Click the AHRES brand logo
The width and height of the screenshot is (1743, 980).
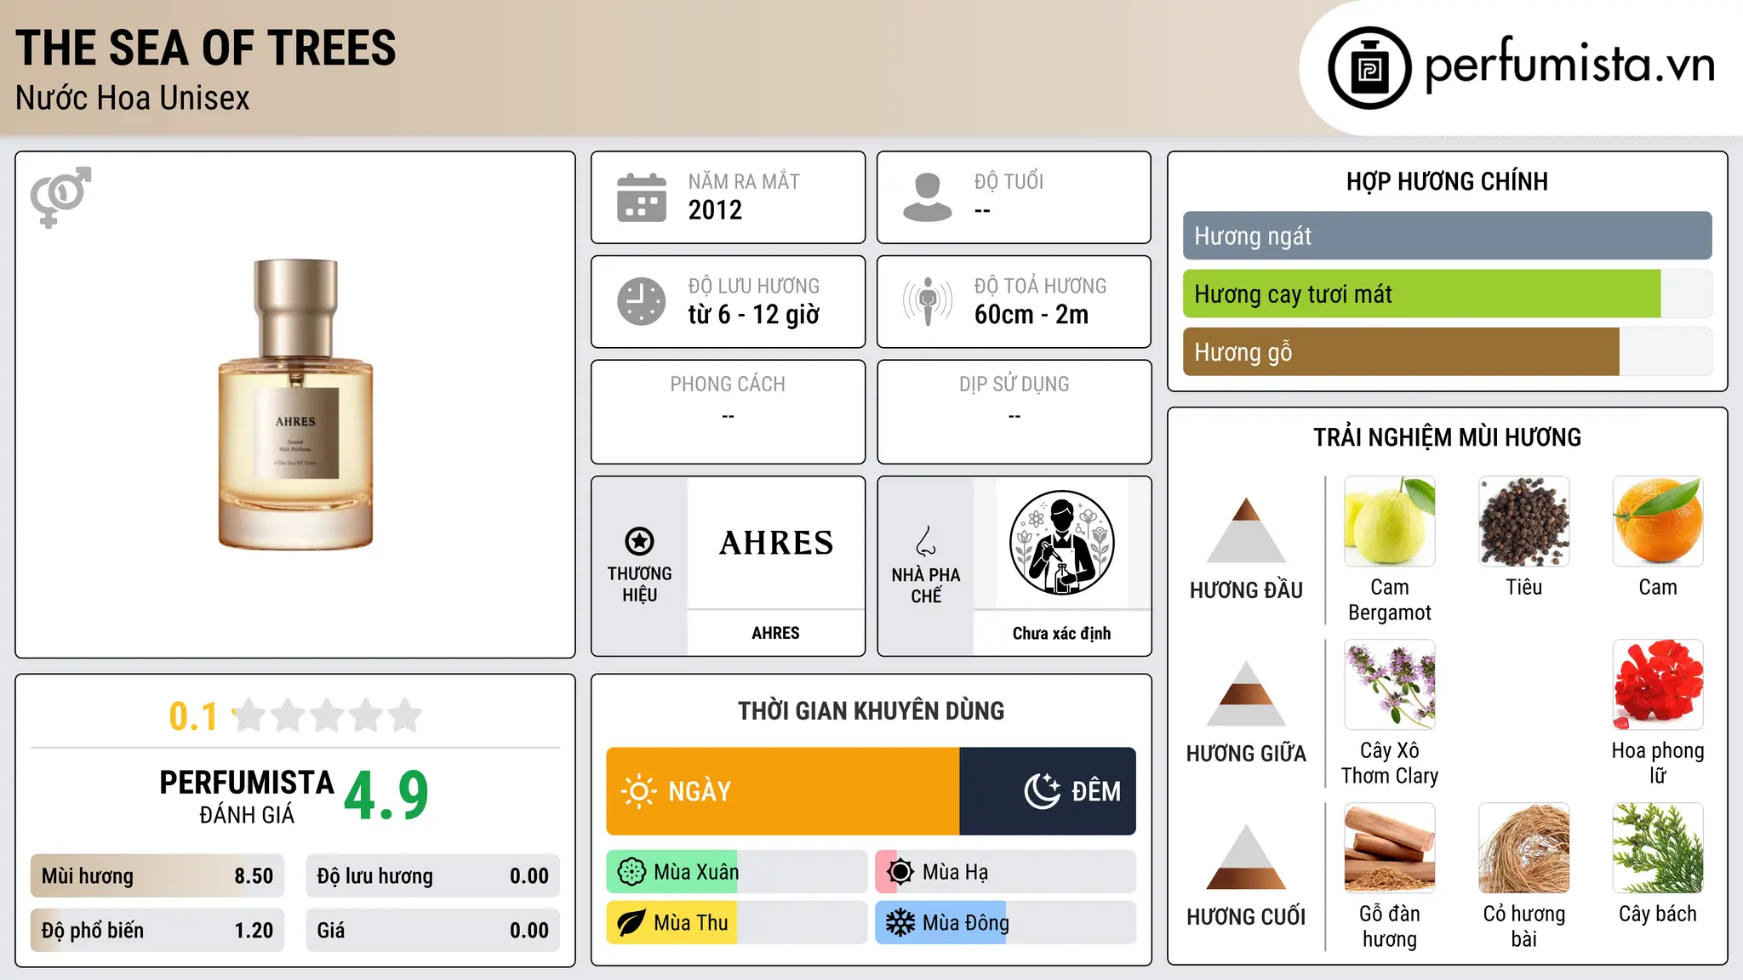click(x=776, y=543)
